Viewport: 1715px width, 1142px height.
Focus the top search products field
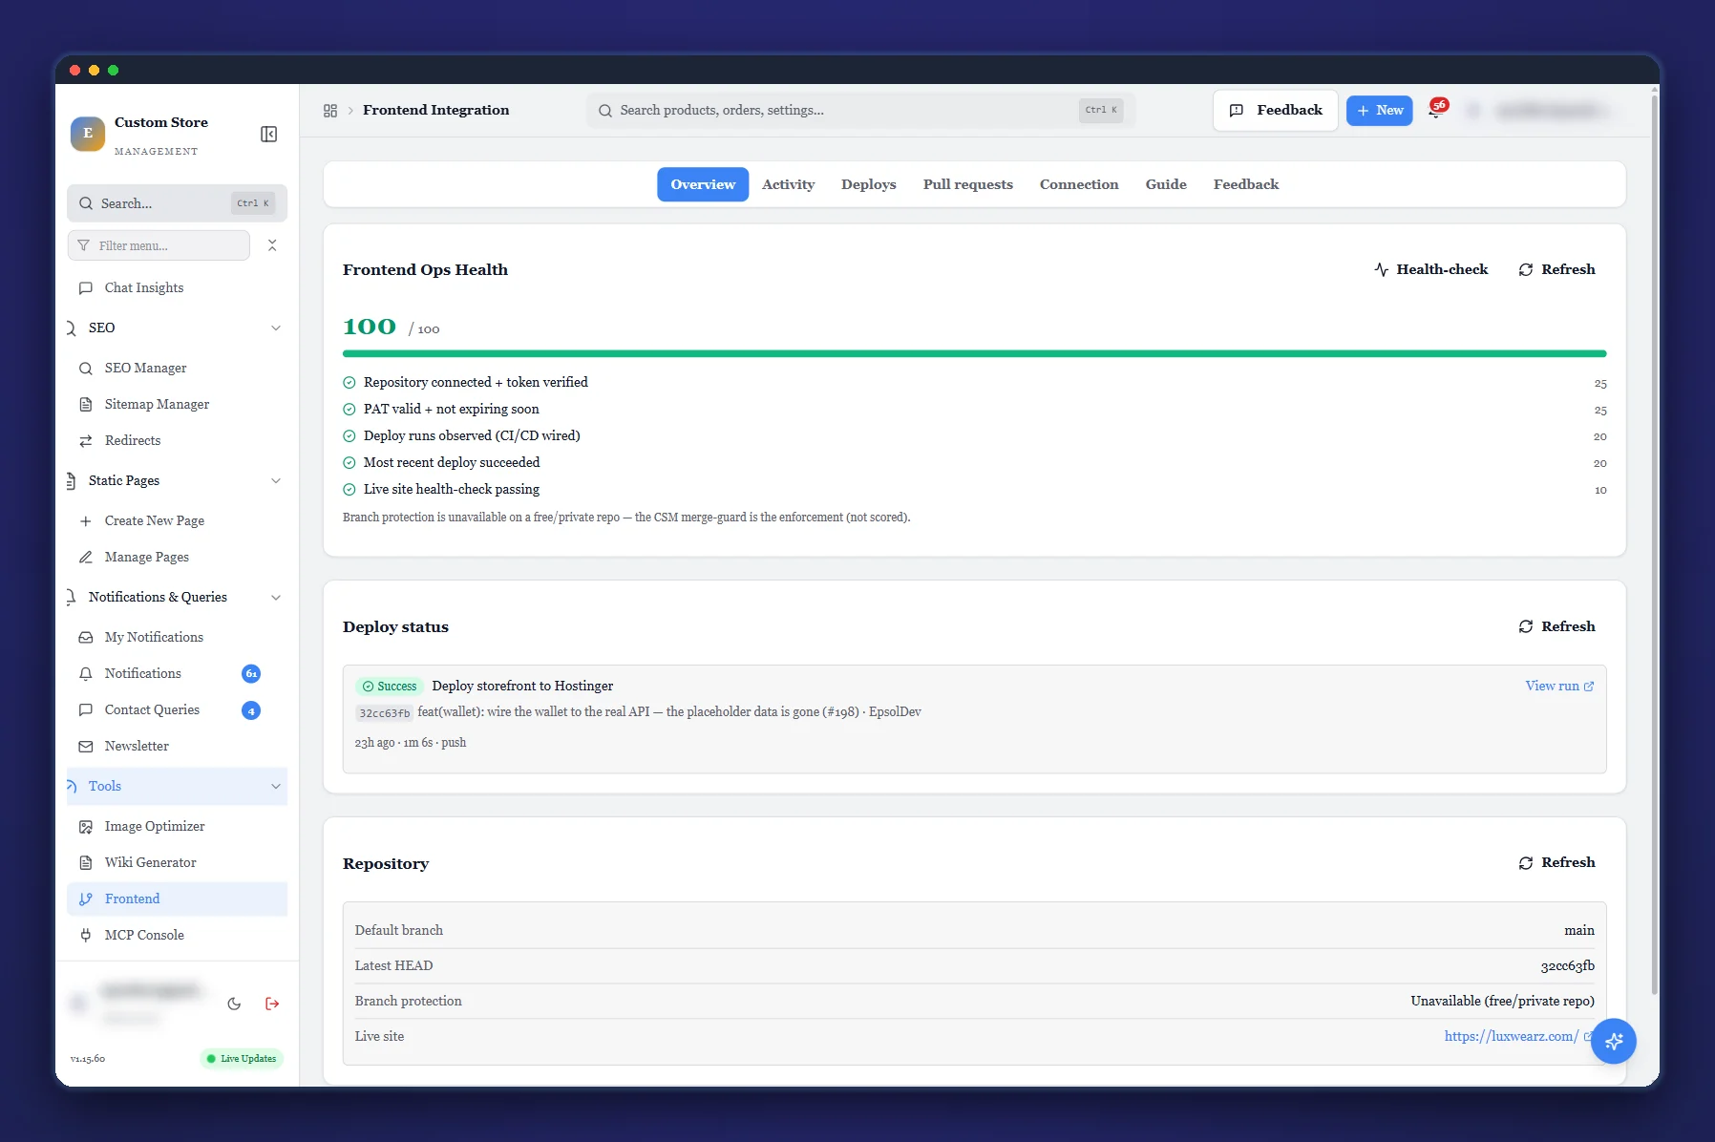point(860,111)
